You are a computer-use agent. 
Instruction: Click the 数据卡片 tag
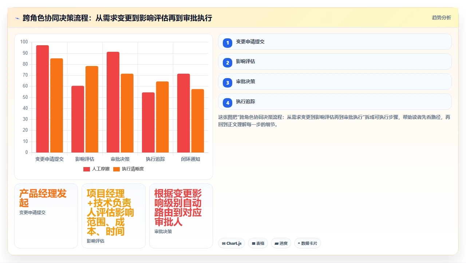[307, 243]
